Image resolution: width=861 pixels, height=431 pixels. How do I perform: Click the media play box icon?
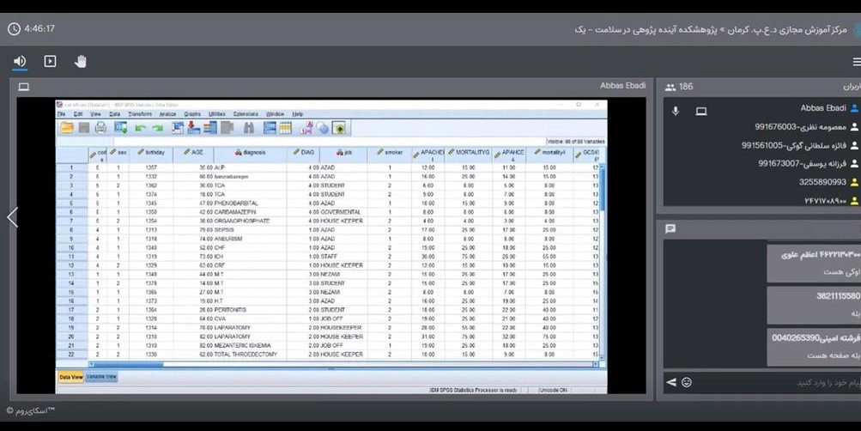[x=50, y=61]
